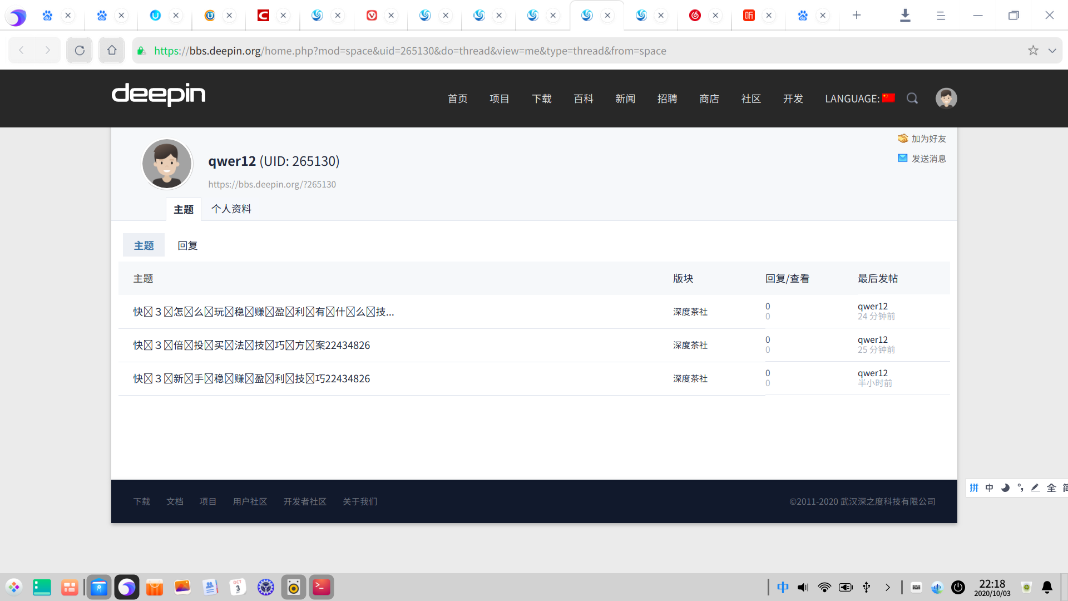Open the browser home page icon

coord(112,51)
